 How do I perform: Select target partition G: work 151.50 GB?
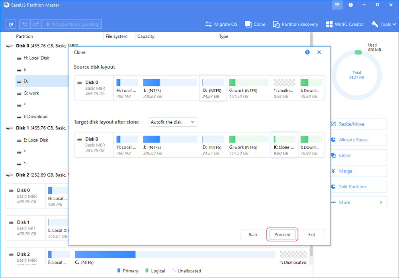(x=248, y=145)
